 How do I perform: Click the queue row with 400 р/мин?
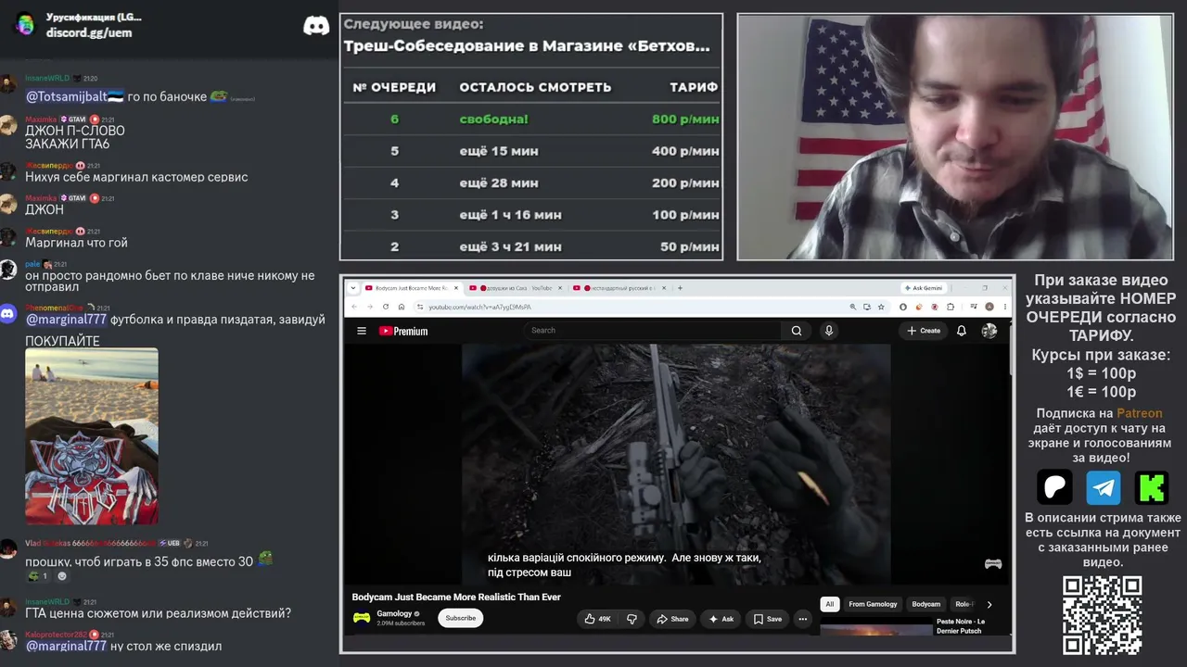(x=531, y=151)
